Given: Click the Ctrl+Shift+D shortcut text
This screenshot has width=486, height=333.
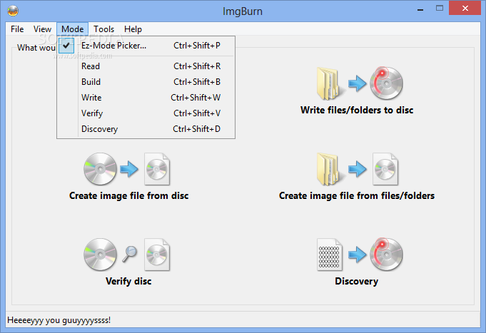Looking at the screenshot, I should (196, 129).
